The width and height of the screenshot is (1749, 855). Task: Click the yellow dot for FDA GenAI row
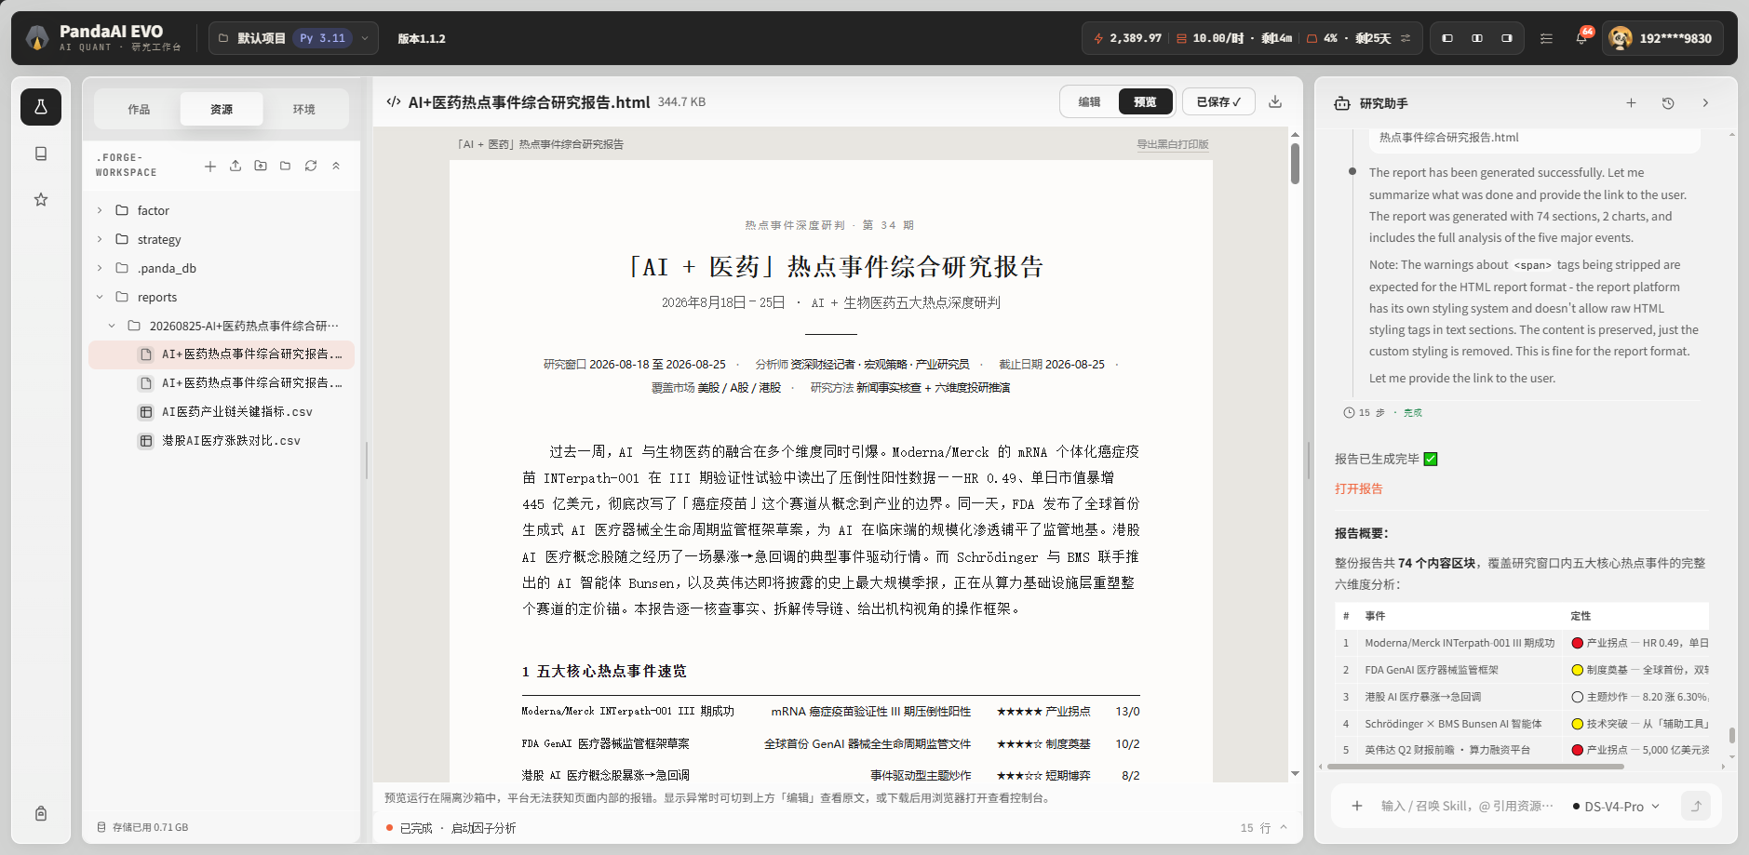tap(1577, 670)
